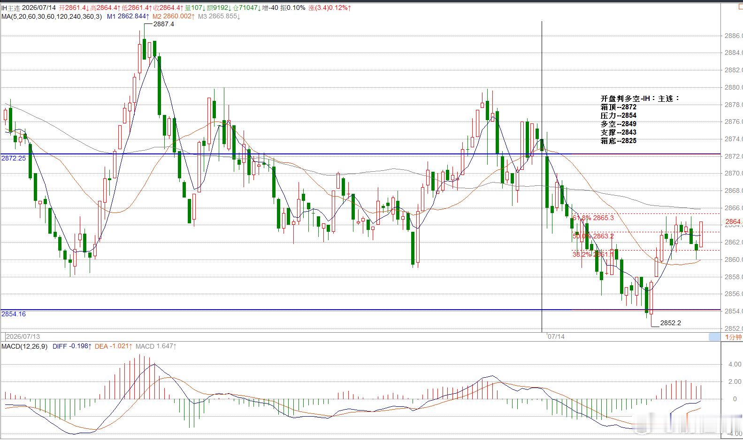The image size is (743, 442).
Task: Select the 61.8% 2865.3 Fibonacci level label
Action: click(x=593, y=218)
